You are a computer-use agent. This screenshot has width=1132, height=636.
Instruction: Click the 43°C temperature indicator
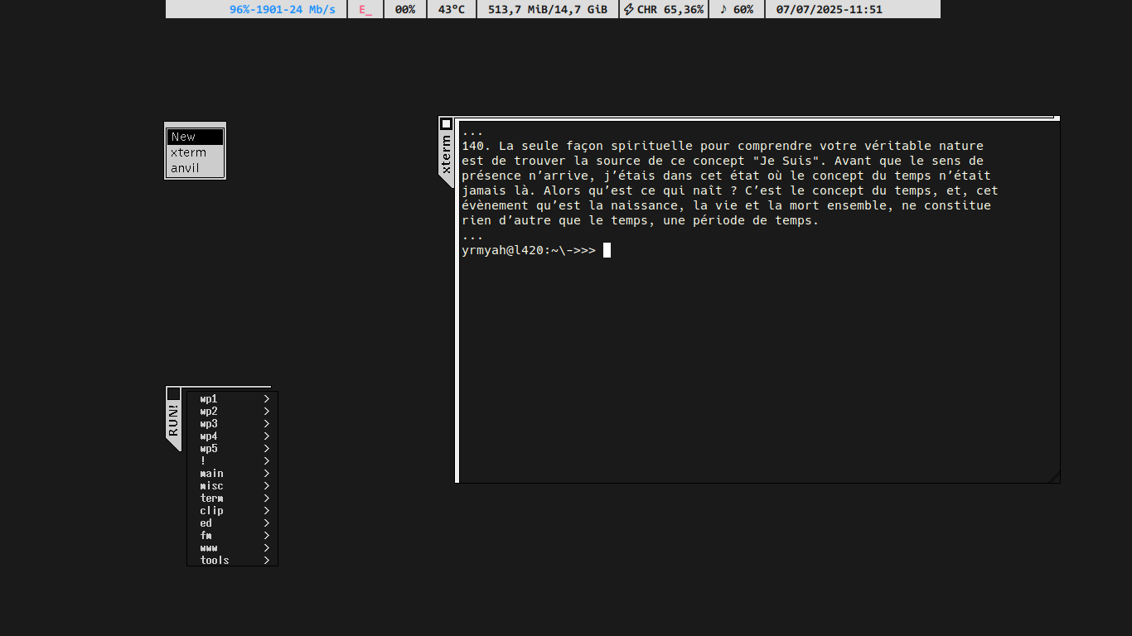pyautogui.click(x=452, y=10)
